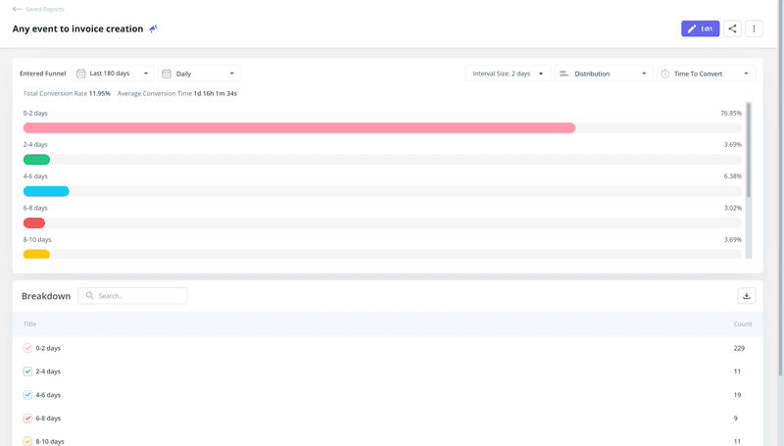This screenshot has width=784, height=446.
Task: Open the Last 180 days dropdown
Action: coord(113,74)
